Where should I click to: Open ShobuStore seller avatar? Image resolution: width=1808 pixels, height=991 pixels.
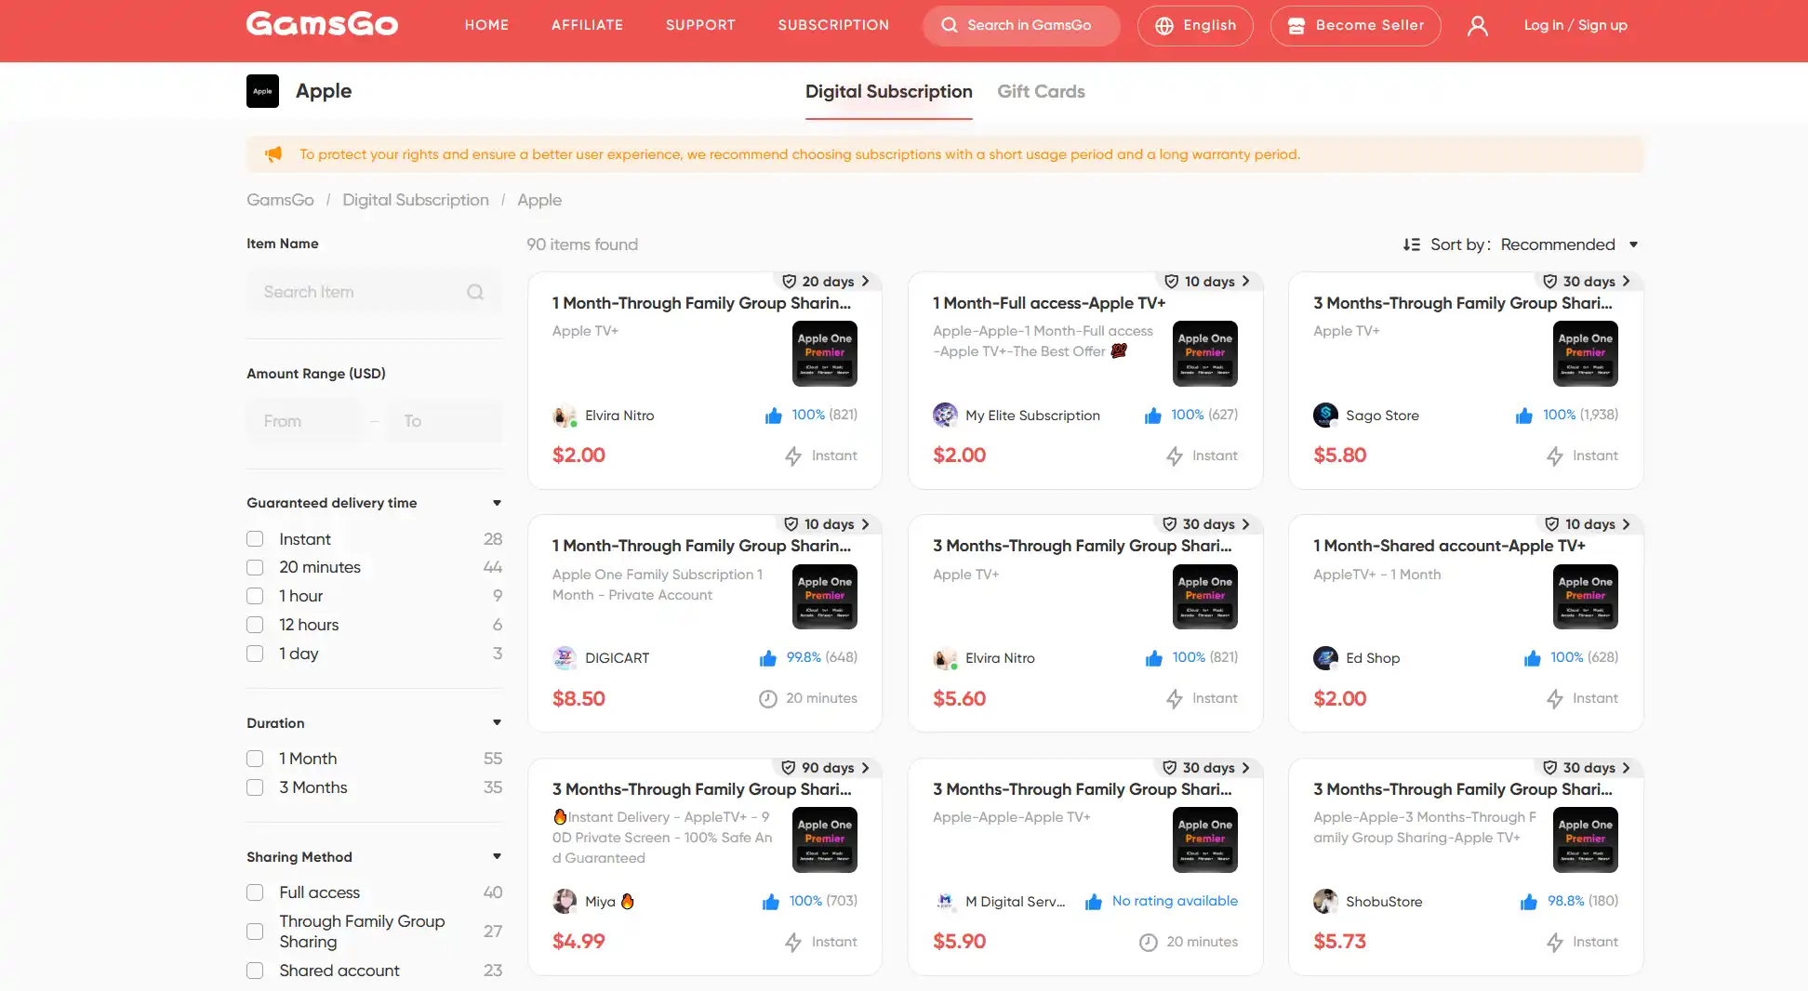coord(1325,902)
